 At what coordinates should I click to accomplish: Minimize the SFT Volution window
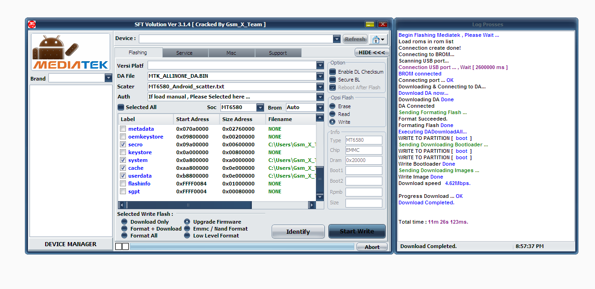370,24
